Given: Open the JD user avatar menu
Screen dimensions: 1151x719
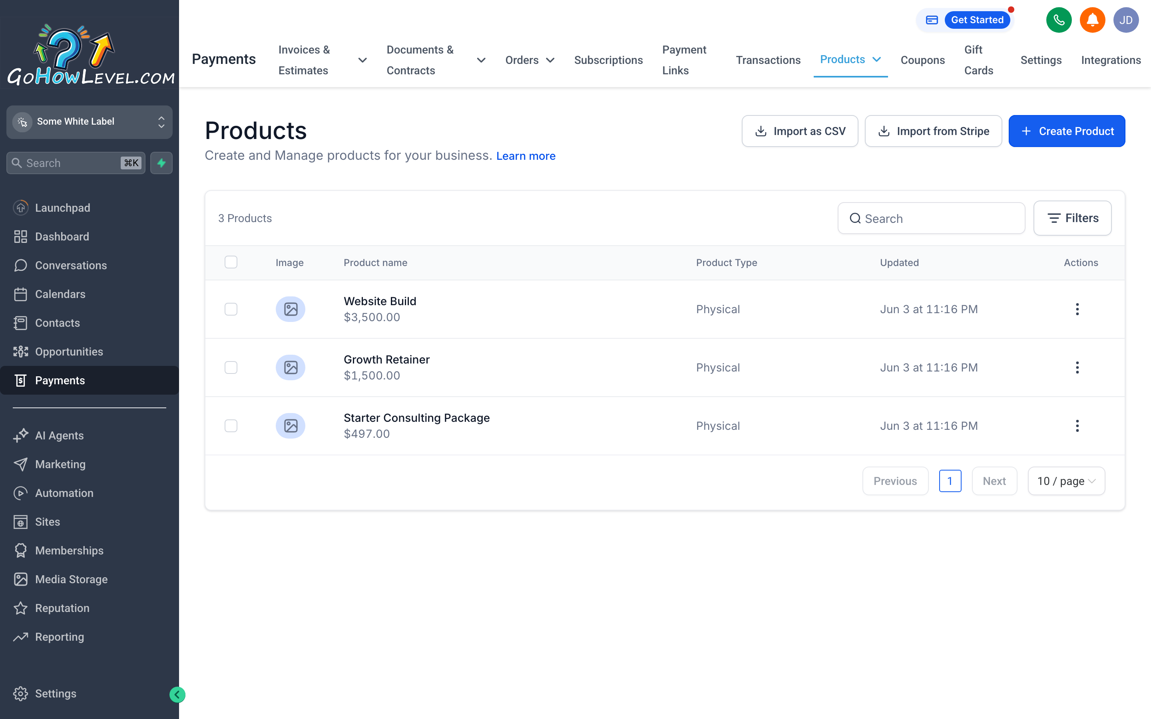Looking at the screenshot, I should click(1126, 20).
